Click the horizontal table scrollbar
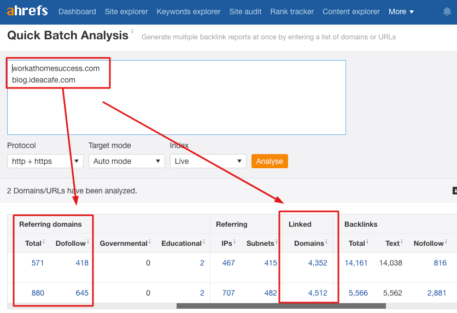This screenshot has width=457, height=313. coord(281,306)
